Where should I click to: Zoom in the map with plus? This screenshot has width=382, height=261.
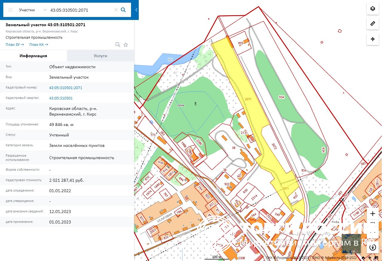click(x=372, y=214)
